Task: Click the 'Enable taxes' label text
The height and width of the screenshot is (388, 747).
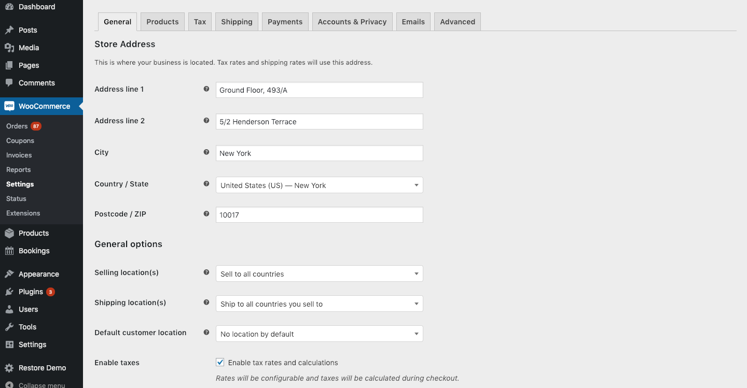Action: tap(117, 363)
